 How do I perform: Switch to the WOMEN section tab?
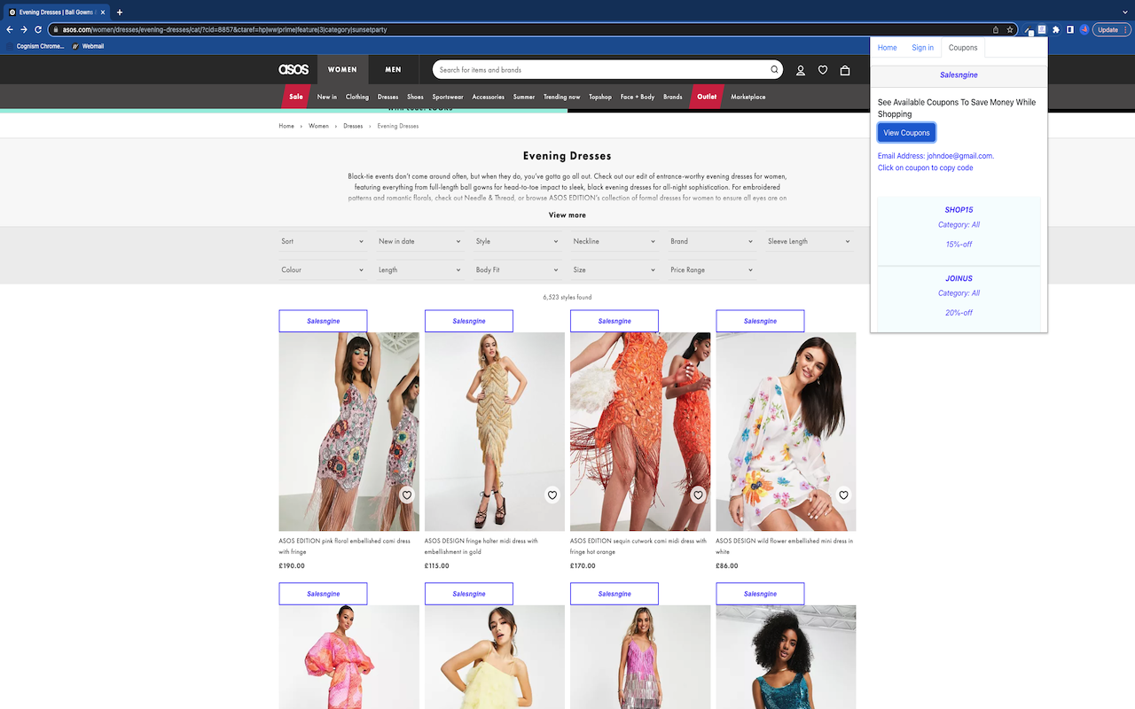point(342,69)
